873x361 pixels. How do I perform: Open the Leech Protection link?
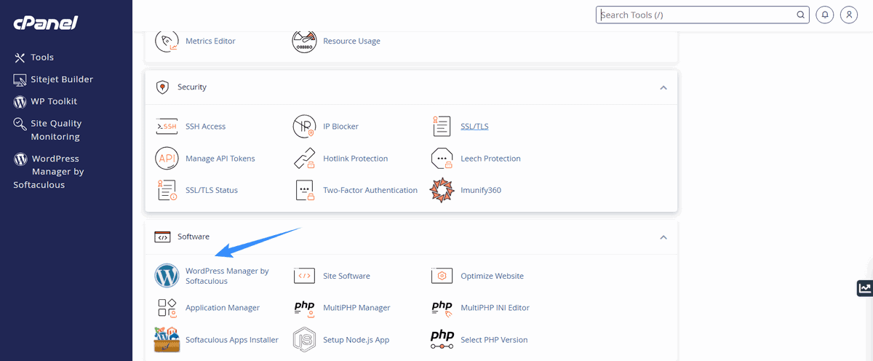coord(490,159)
